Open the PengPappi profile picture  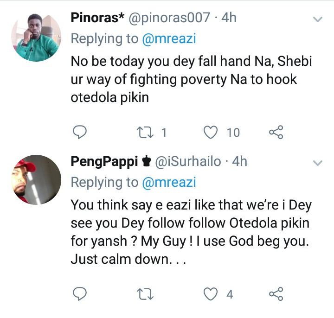36,180
